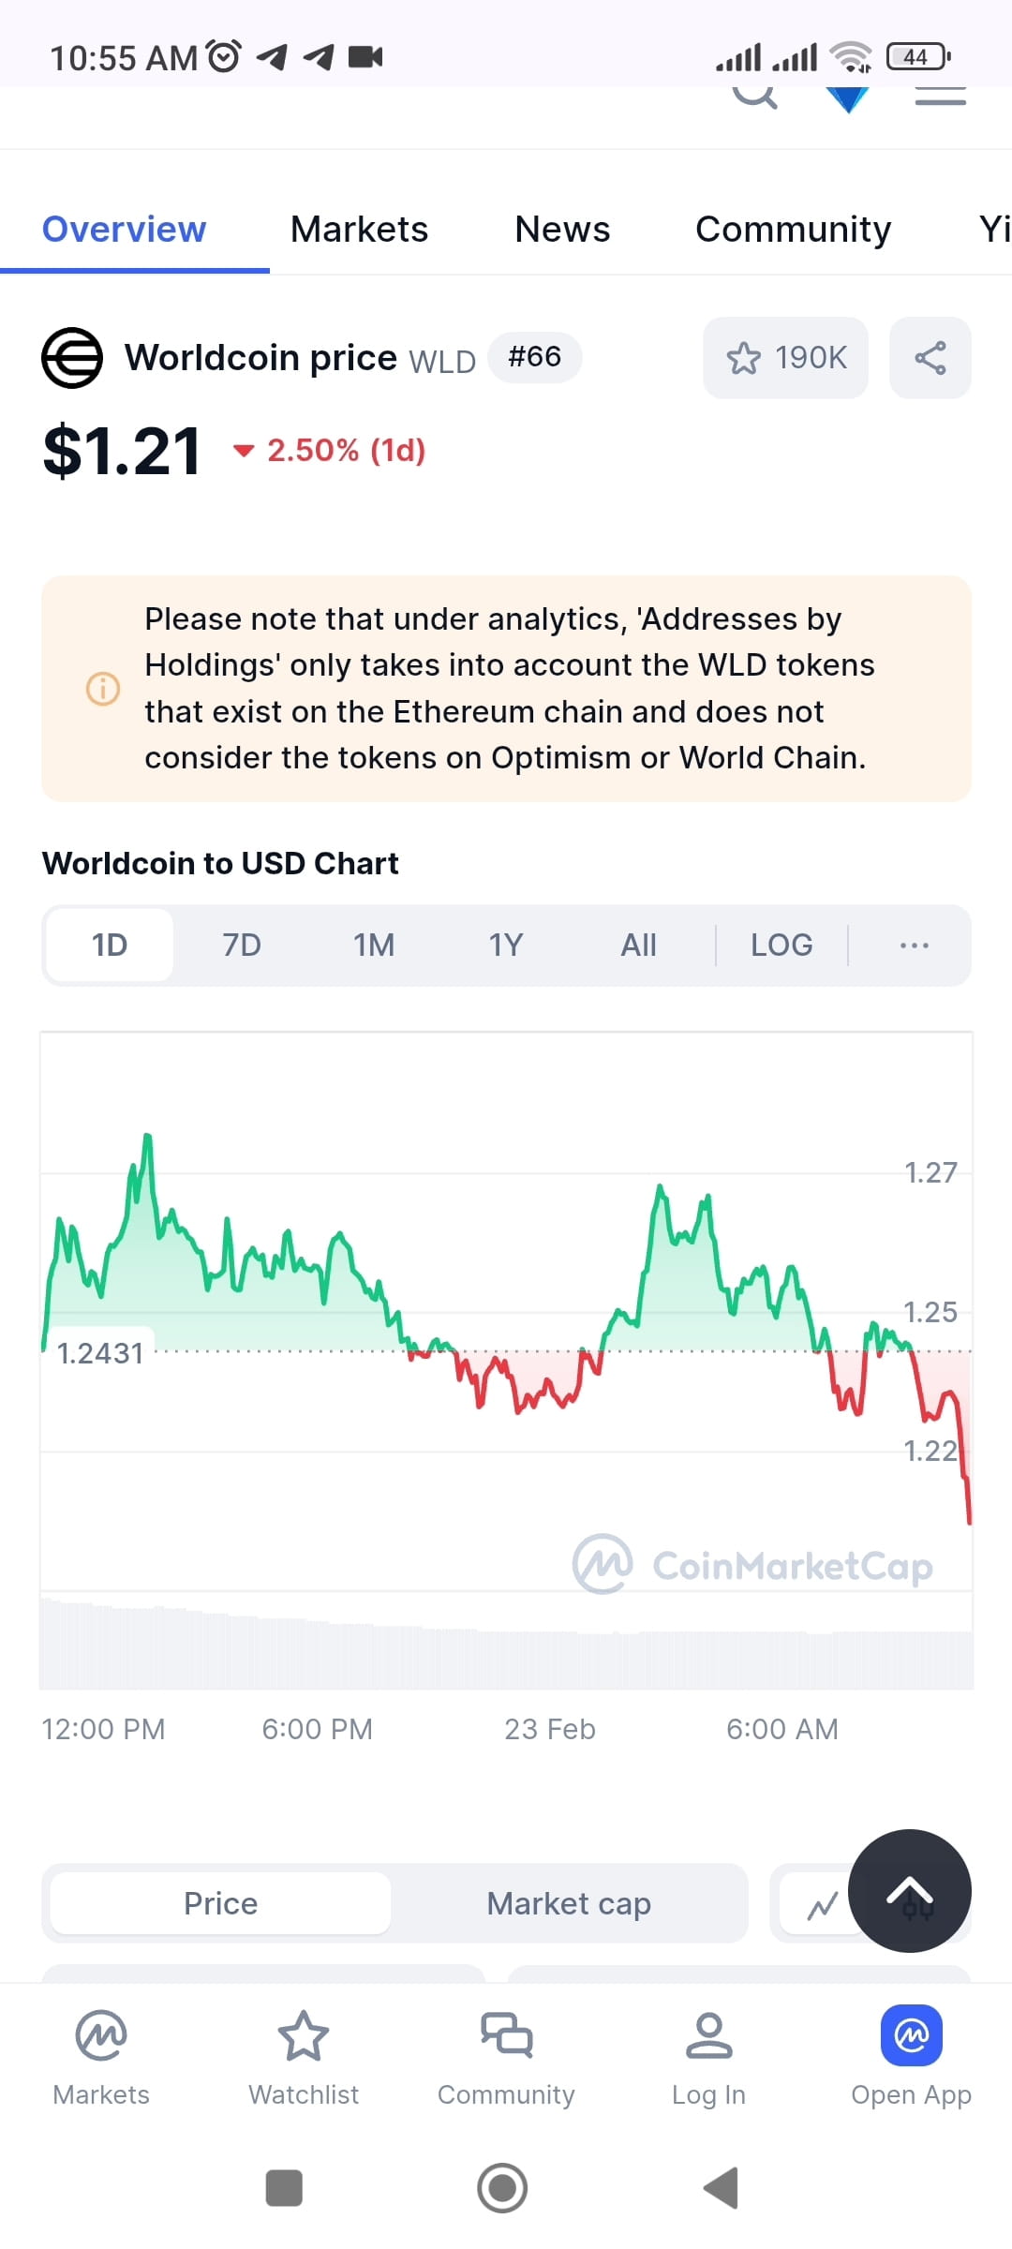The width and height of the screenshot is (1012, 2249).
Task: Open more chart timeframe options via ellipsis
Action: click(x=913, y=945)
